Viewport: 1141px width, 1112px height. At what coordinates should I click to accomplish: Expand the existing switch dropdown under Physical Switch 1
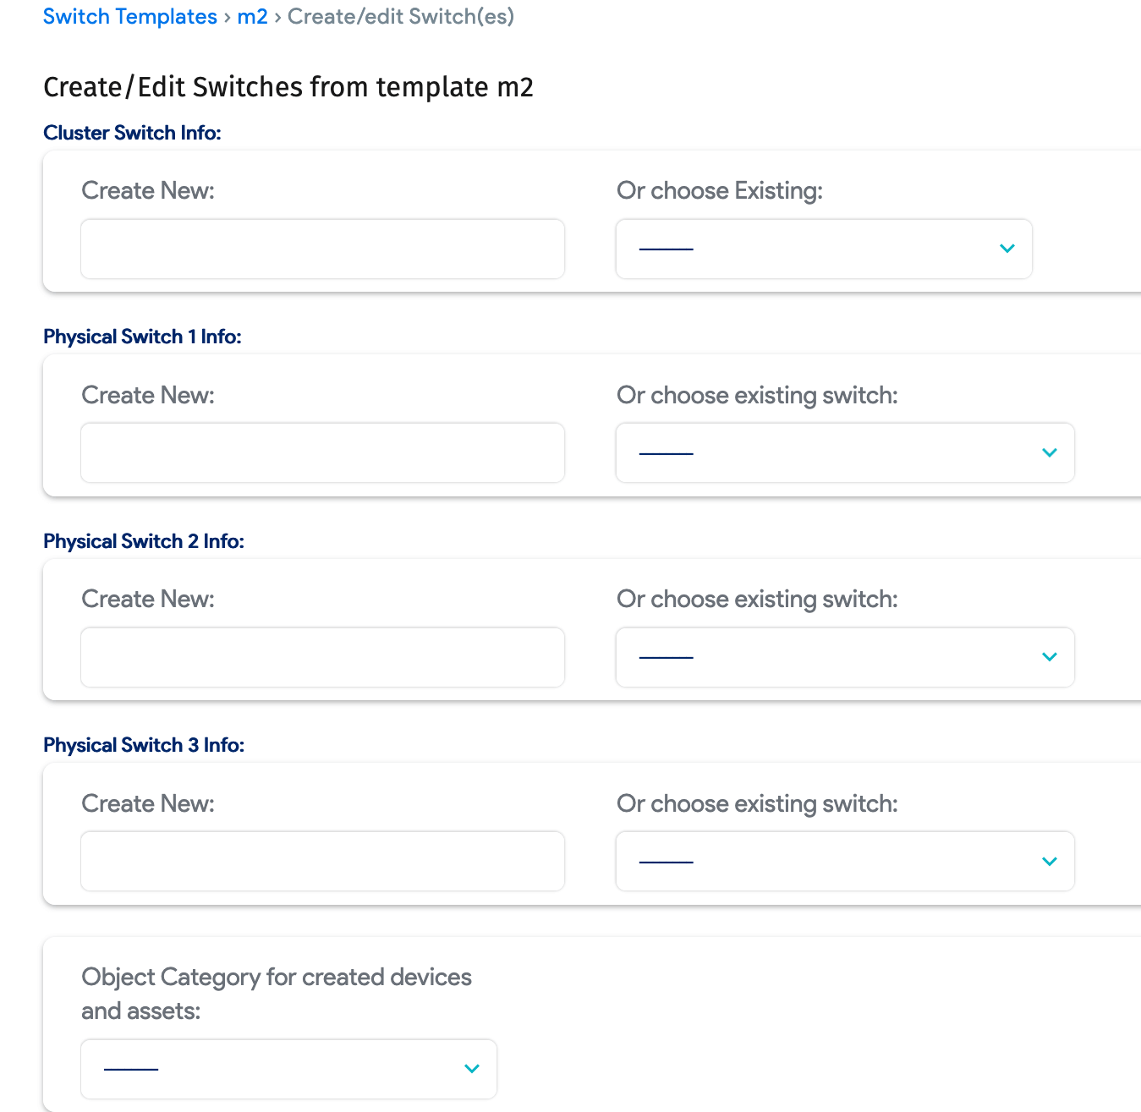click(x=845, y=452)
